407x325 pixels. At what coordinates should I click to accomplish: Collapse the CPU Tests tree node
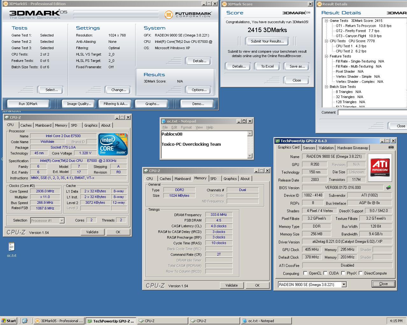pyautogui.click(x=326, y=41)
